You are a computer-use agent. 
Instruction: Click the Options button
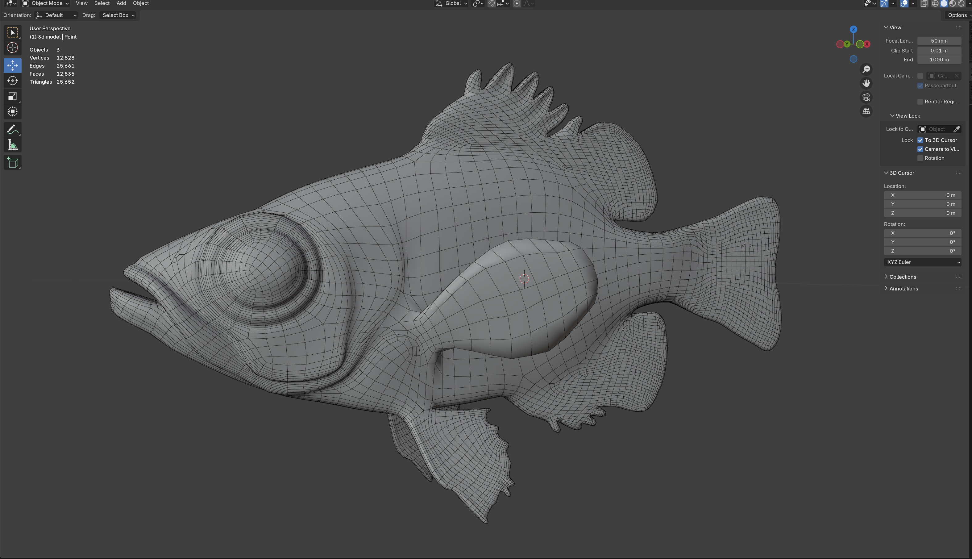point(958,15)
